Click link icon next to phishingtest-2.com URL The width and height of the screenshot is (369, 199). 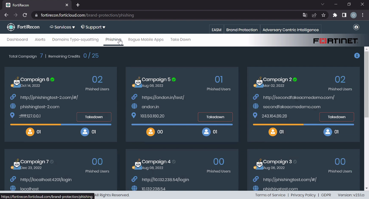pos(13,97)
